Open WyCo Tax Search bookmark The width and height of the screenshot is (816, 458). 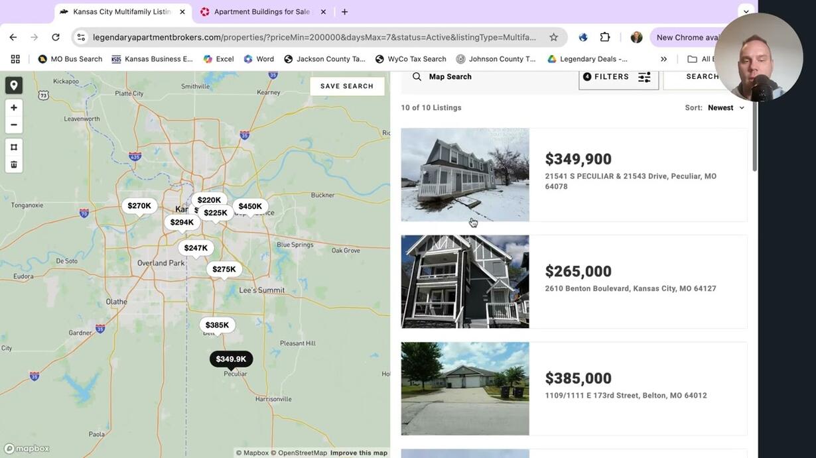point(411,59)
